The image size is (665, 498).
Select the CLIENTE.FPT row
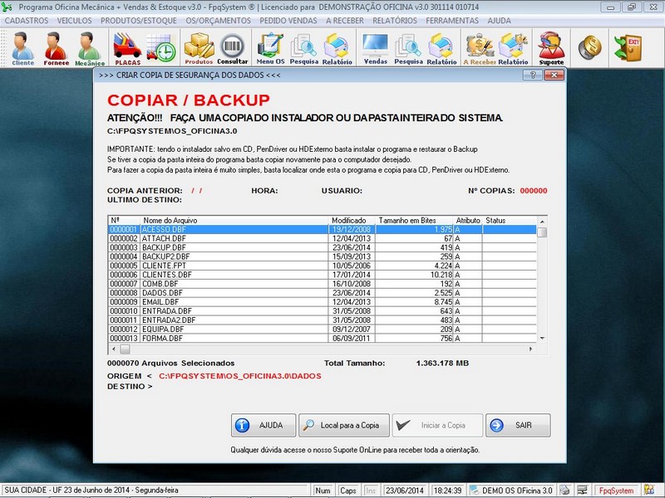click(323, 266)
